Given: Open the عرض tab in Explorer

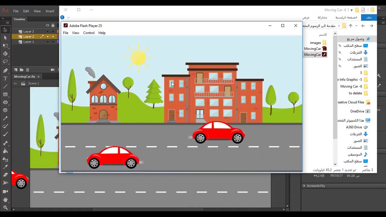Looking at the screenshot, I should tap(306, 17).
